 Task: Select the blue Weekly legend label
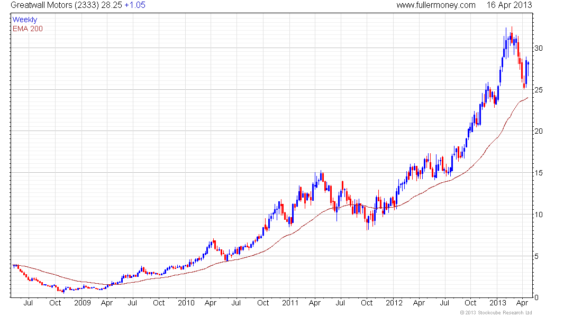(25, 20)
